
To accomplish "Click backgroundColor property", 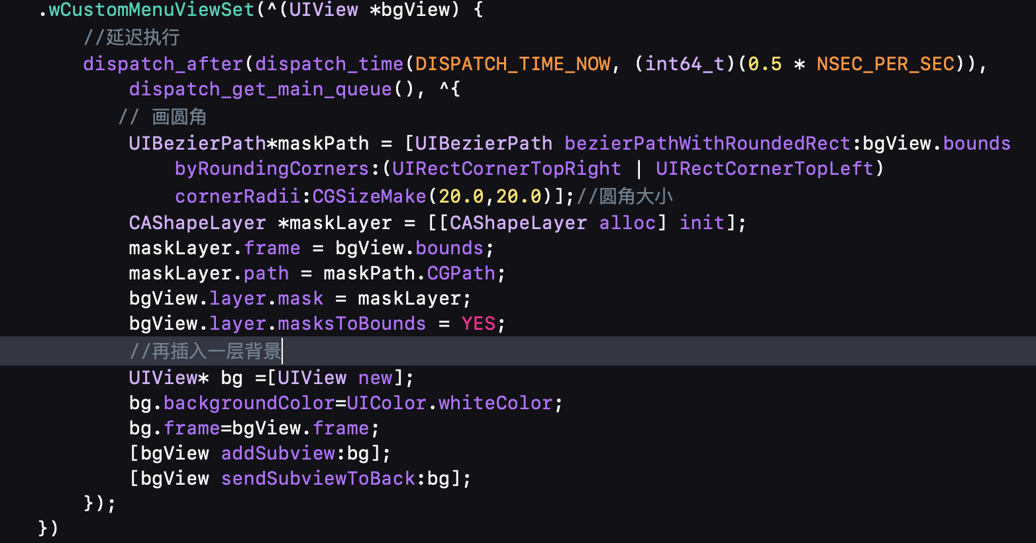I will (x=249, y=403).
